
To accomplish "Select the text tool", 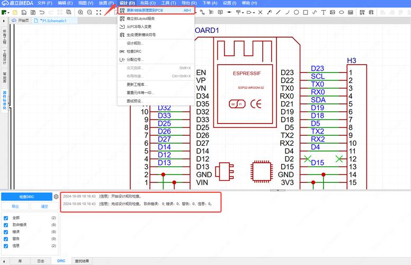I will (x=324, y=12).
